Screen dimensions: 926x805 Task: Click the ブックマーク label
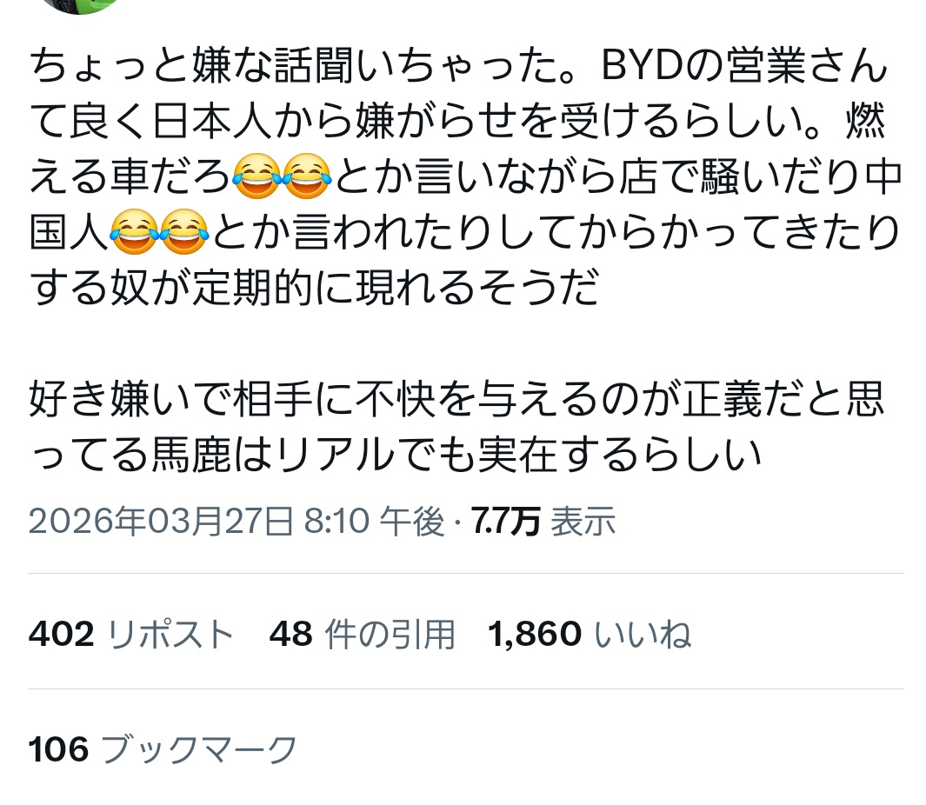point(199,749)
